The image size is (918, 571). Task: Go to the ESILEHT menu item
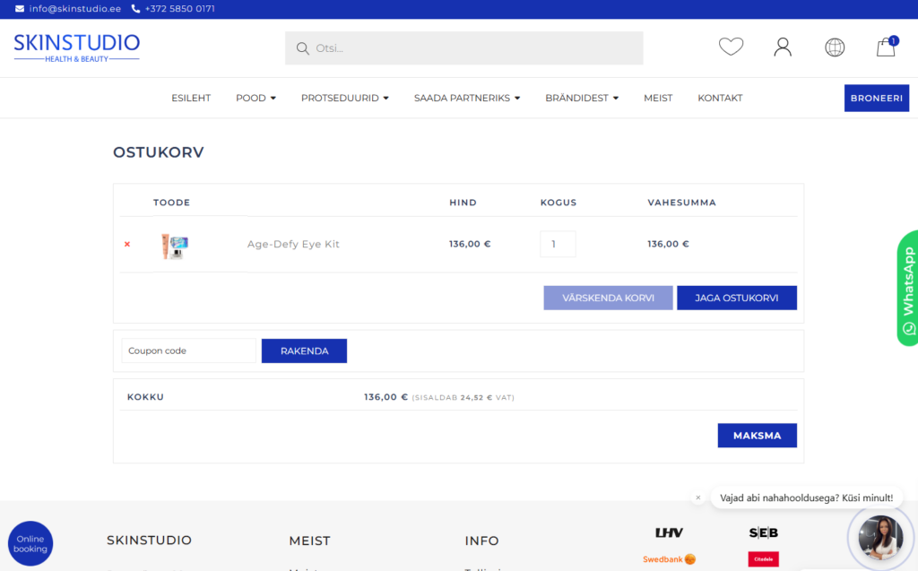point(191,98)
